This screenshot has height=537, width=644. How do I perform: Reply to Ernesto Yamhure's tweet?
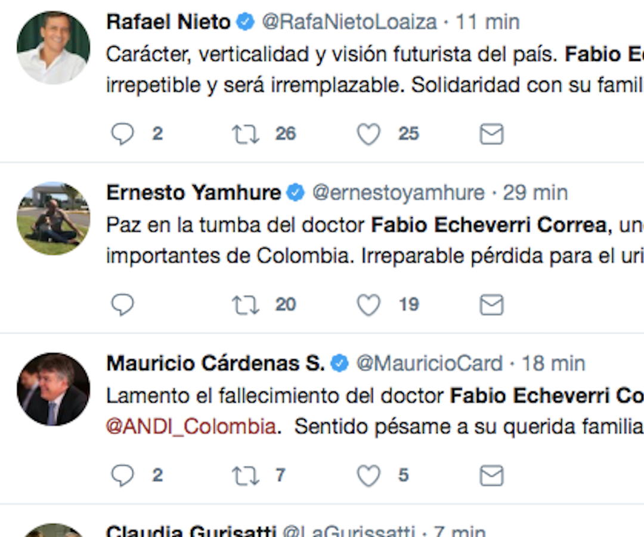[x=123, y=305]
